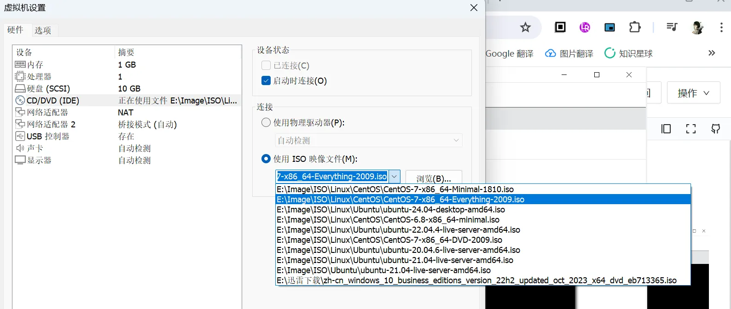Select the hard disk (SCSI) device icon

[20, 88]
